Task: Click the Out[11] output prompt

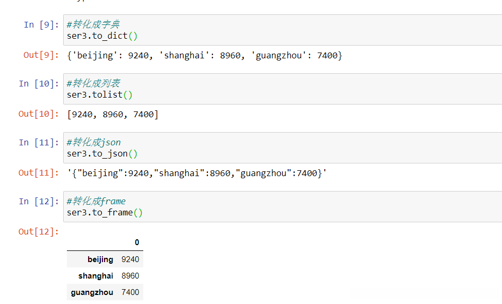Action: pyautogui.click(x=37, y=172)
